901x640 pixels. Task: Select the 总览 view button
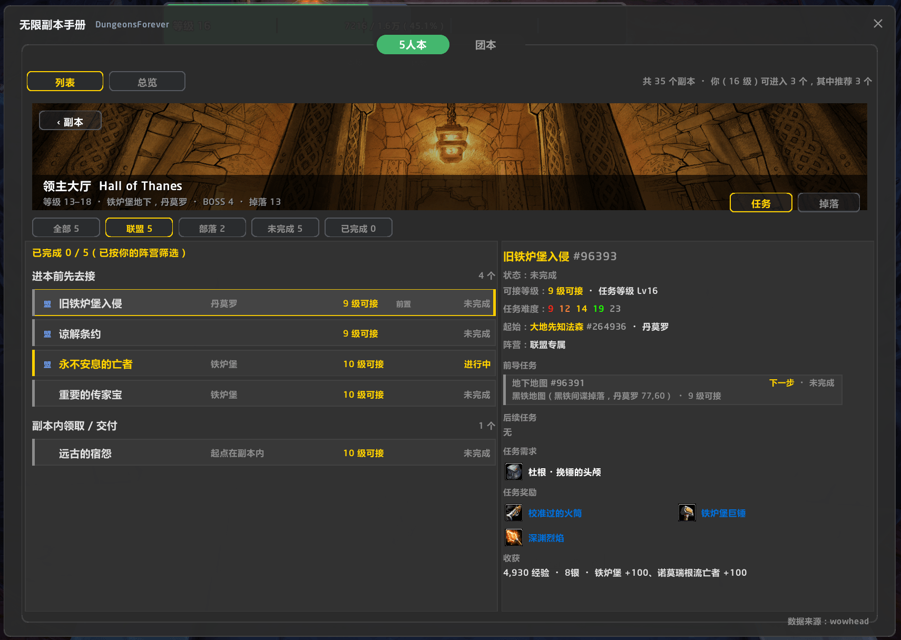pos(147,82)
